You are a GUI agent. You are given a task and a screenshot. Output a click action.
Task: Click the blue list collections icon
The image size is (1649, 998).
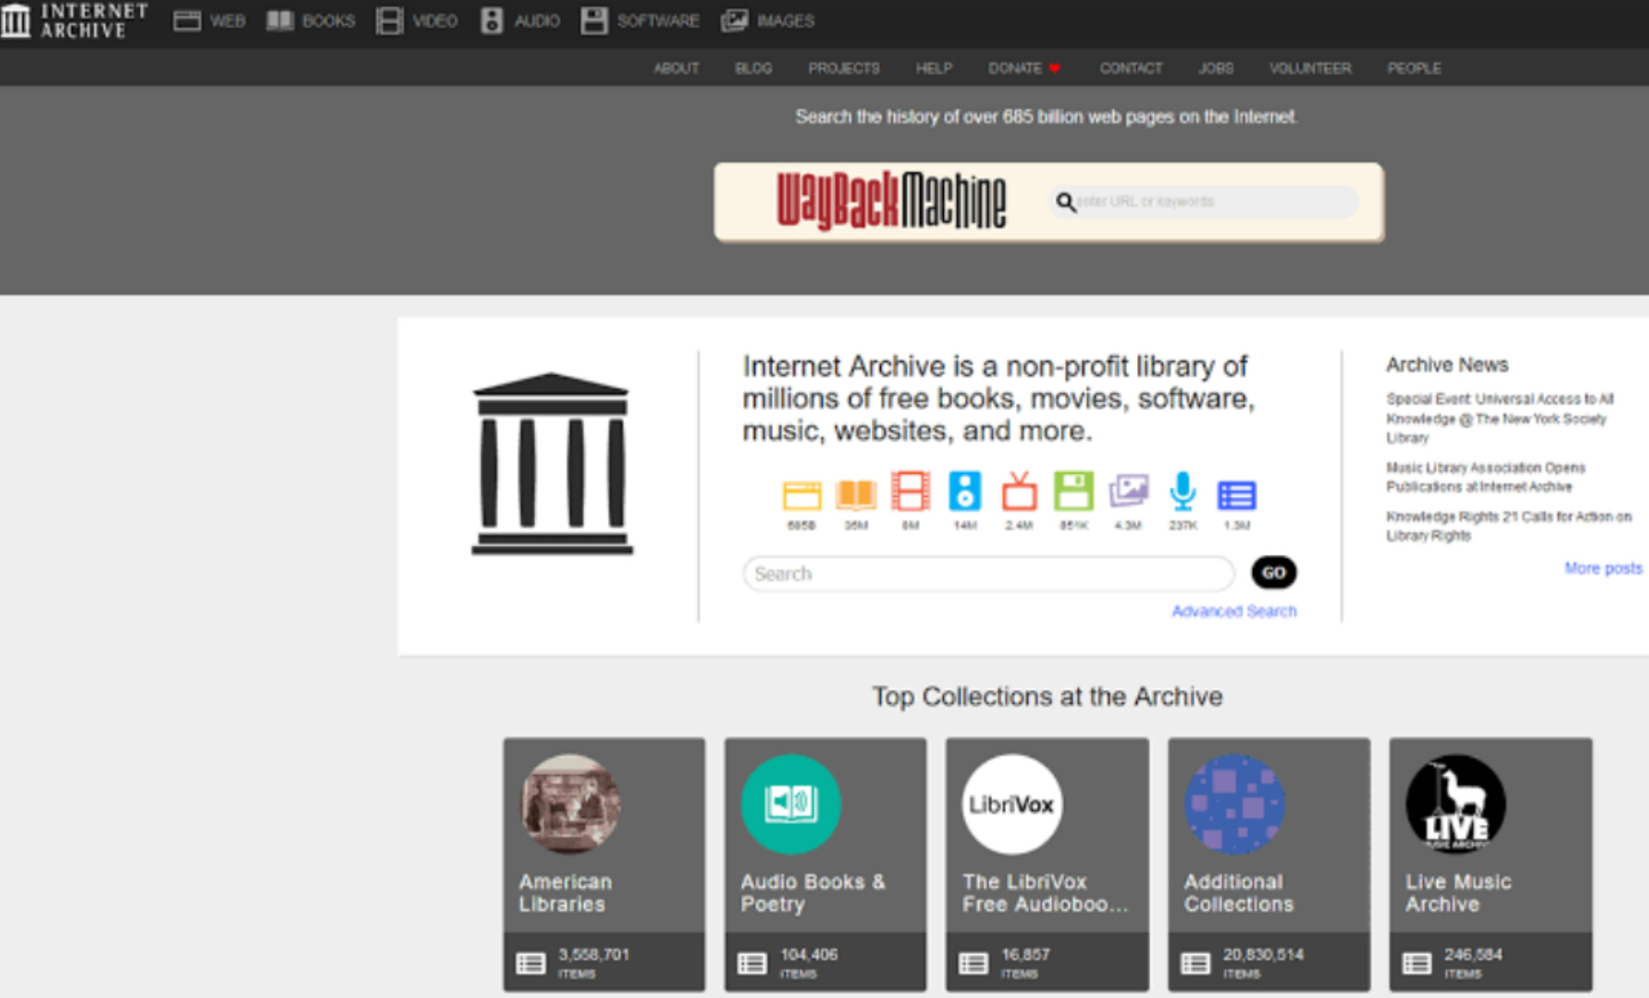pyautogui.click(x=1237, y=495)
